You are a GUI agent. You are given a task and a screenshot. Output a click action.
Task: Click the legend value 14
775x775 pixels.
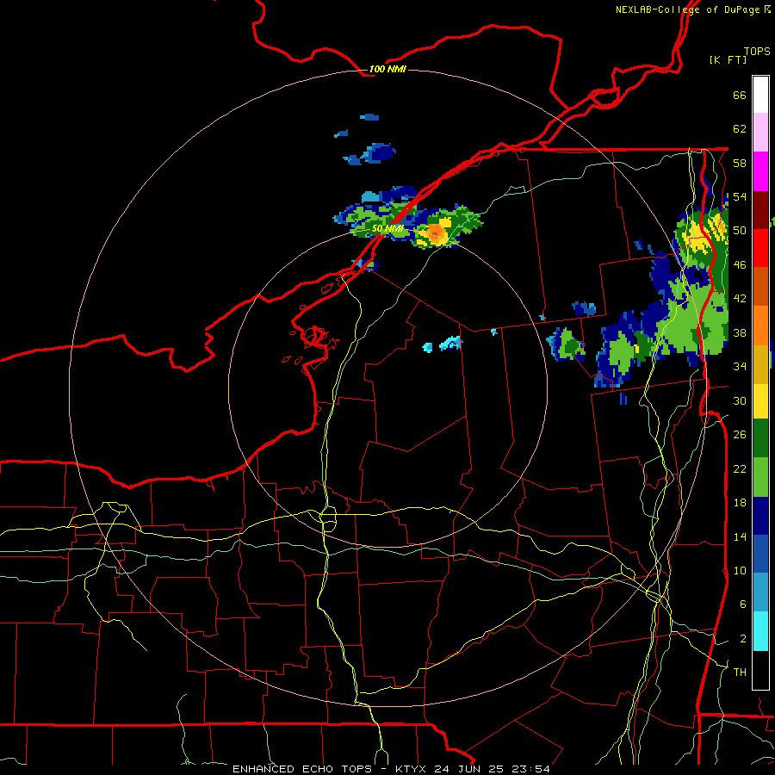coord(740,536)
